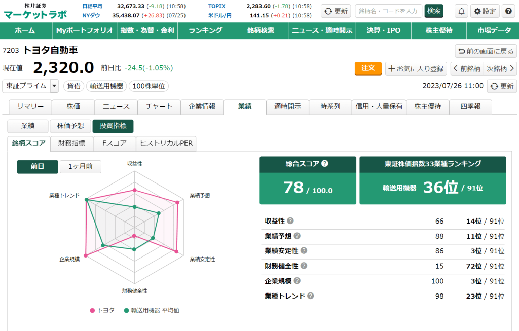This screenshot has height=331, width=519.
Task: Click the 米ドル/円 rate link
Action: [220, 15]
